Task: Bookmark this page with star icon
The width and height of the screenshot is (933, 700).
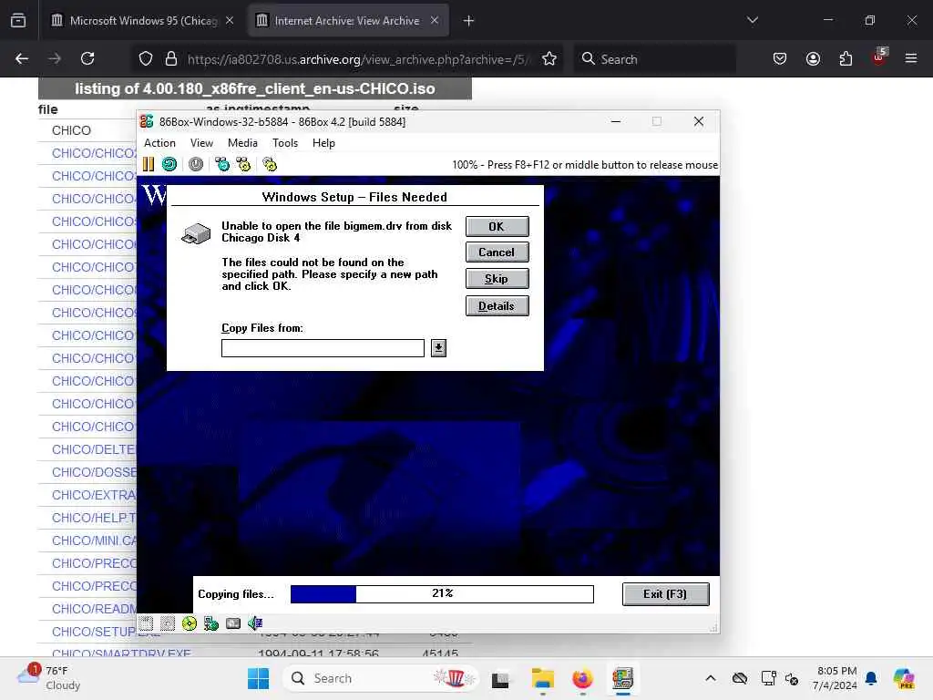Action: 549,58
